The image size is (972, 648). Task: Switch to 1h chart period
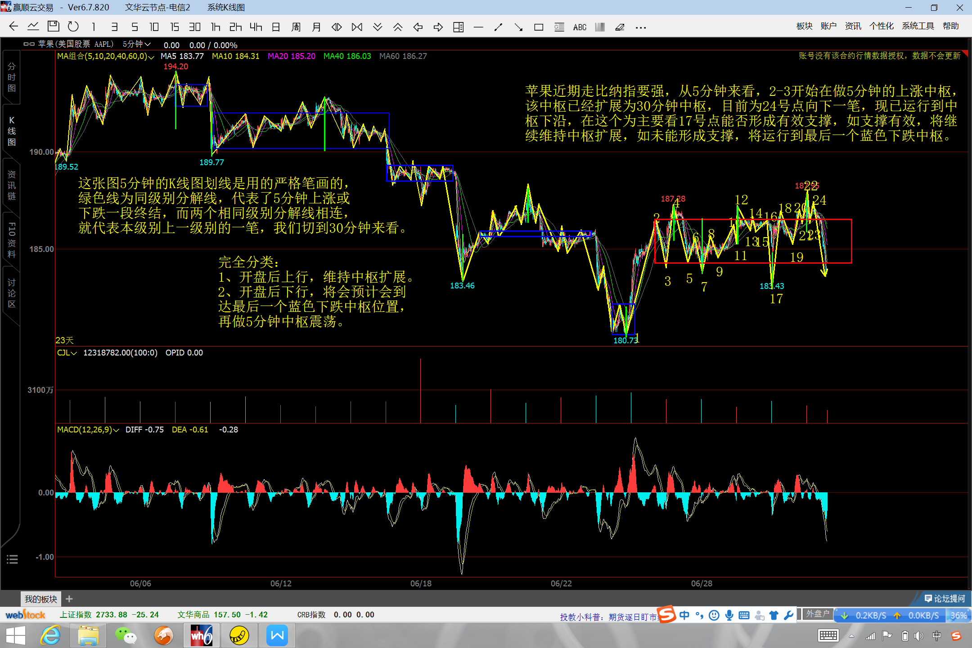coord(216,27)
